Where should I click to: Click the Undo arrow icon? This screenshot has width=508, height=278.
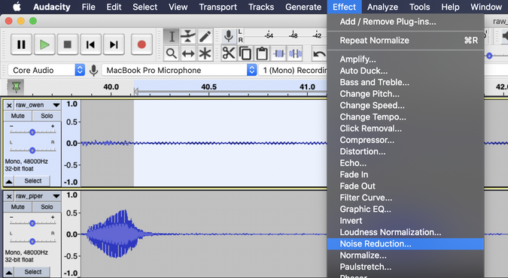319,53
